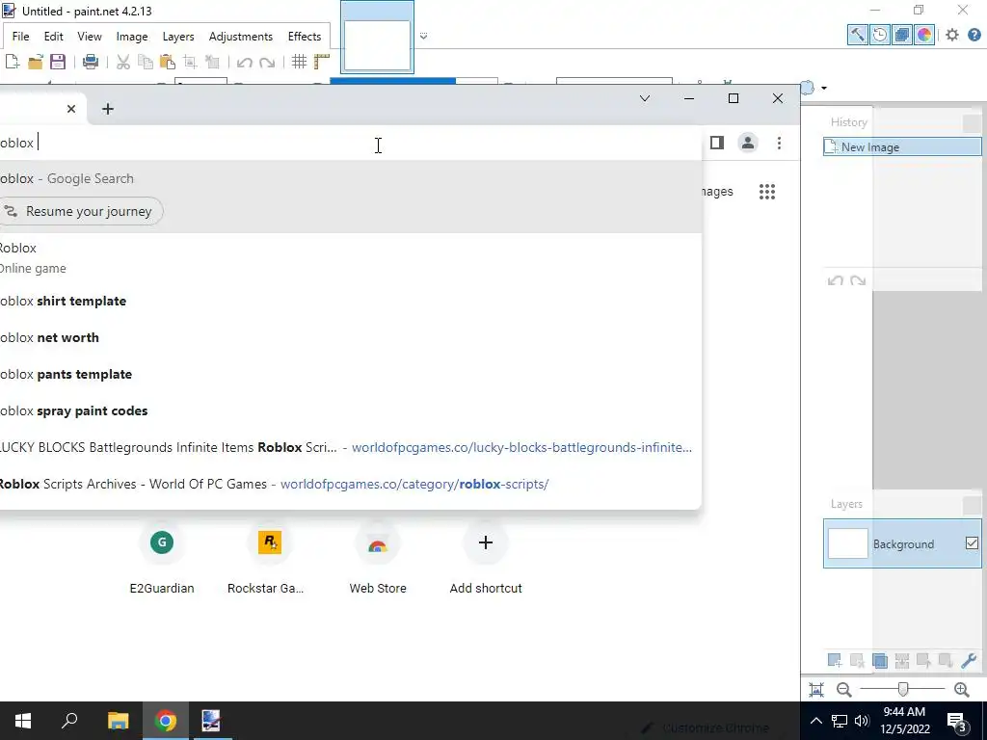
Task: Open the Adjustments menu in paint.net
Action: pyautogui.click(x=240, y=37)
